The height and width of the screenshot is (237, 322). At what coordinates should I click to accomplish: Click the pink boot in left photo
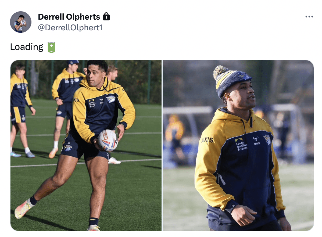coord(22,209)
